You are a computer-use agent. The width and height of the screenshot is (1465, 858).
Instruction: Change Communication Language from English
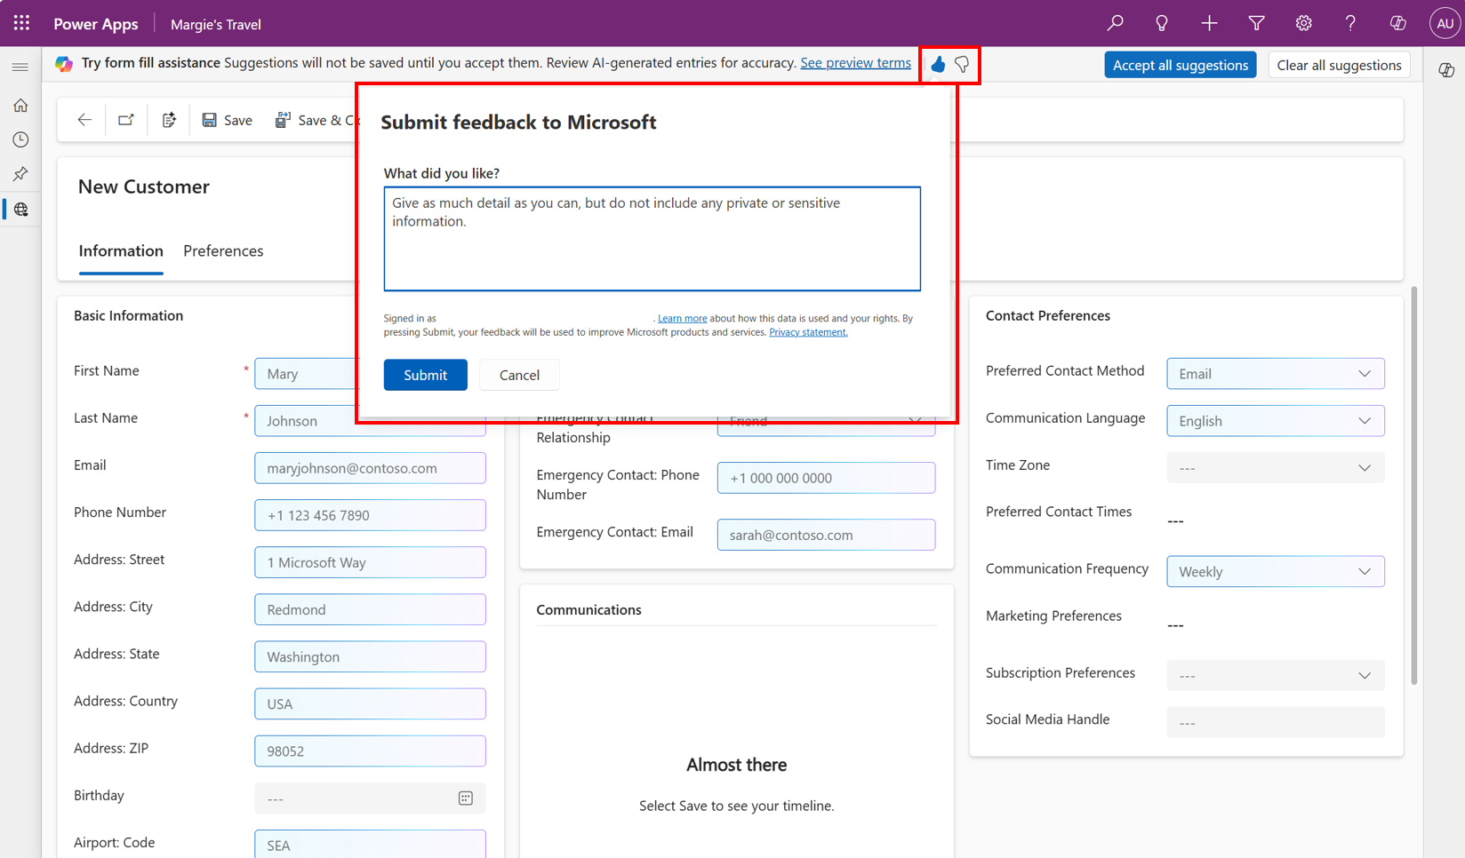(1275, 420)
